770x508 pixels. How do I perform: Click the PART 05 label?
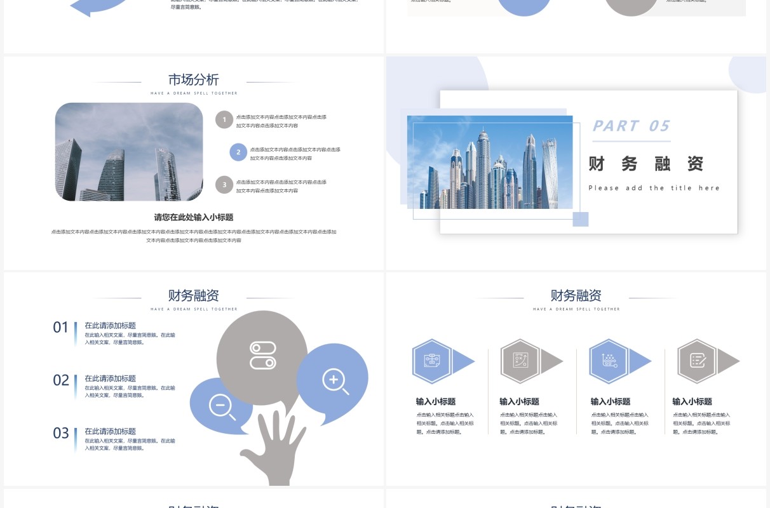(632, 126)
